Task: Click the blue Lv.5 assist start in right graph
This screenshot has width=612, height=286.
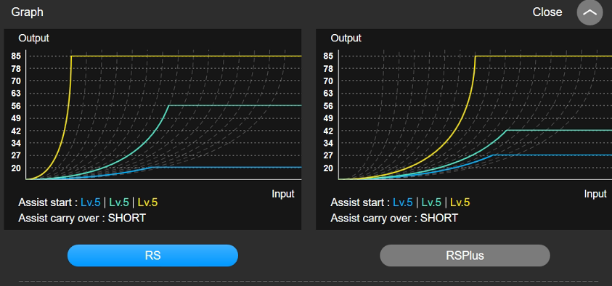Action: [403, 203]
